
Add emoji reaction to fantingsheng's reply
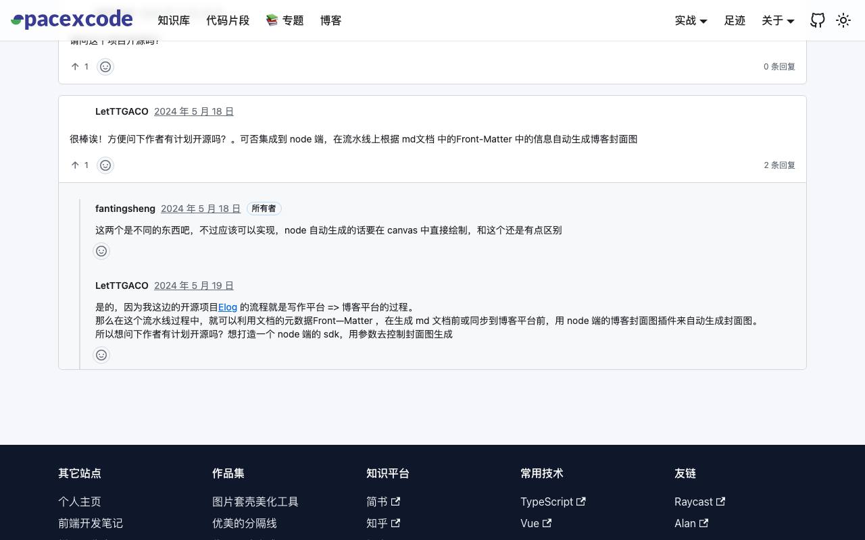(x=101, y=251)
